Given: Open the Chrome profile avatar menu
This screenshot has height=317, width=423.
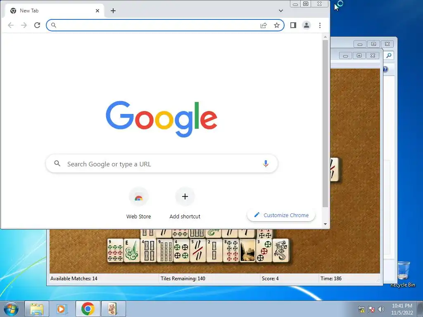Looking at the screenshot, I should (x=307, y=25).
